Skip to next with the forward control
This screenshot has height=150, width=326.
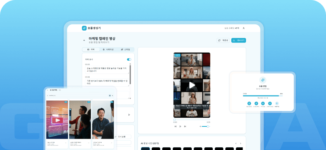point(185,126)
